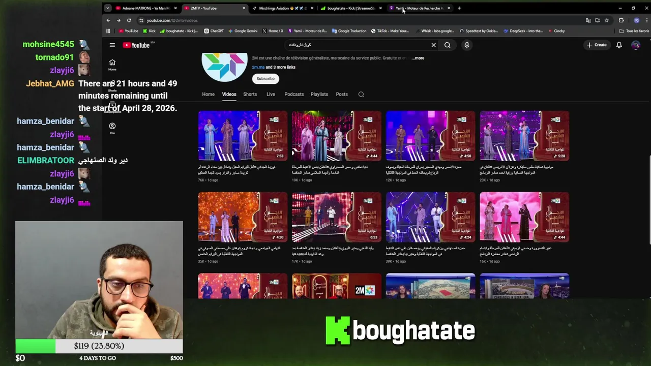Open the tab search dropdown arrow
Screen dimensions: 651x366
[x=107, y=8]
